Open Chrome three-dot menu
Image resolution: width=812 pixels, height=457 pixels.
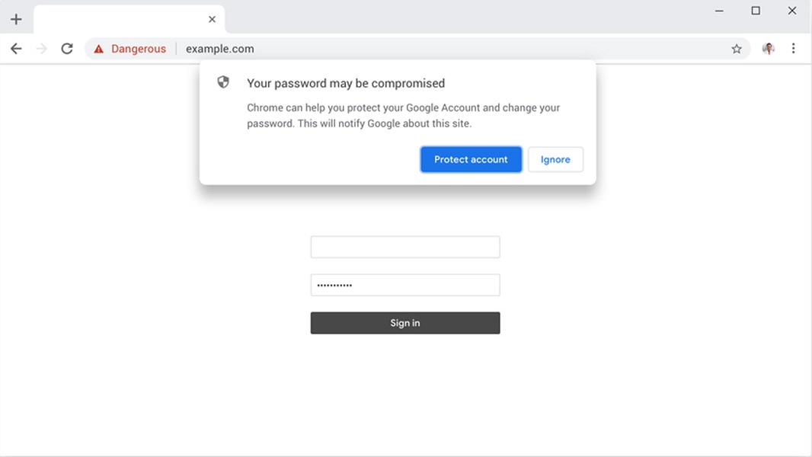[793, 49]
